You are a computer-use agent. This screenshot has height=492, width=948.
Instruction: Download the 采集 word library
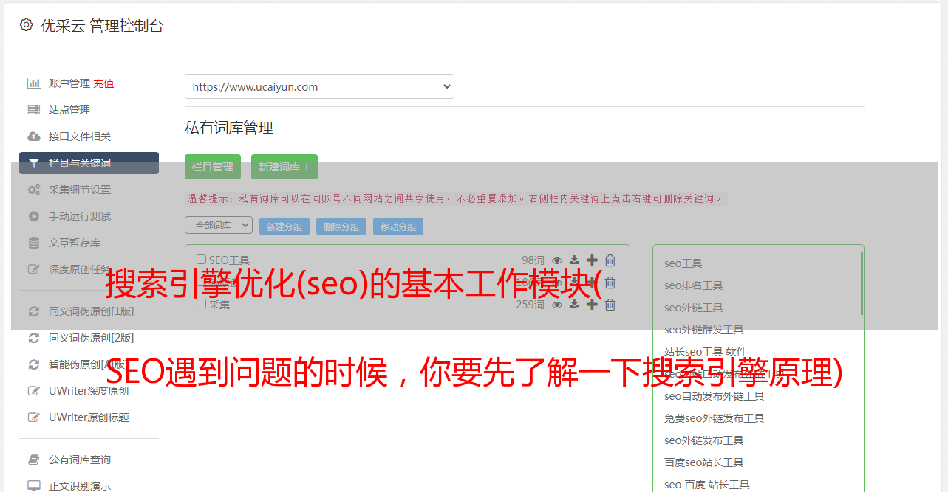574,305
